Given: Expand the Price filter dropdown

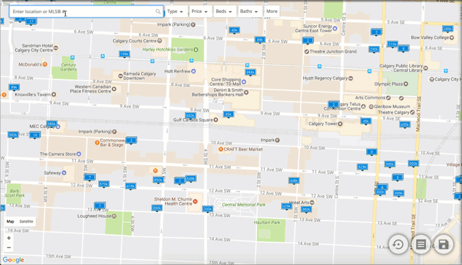Looking at the screenshot, I should (x=200, y=12).
